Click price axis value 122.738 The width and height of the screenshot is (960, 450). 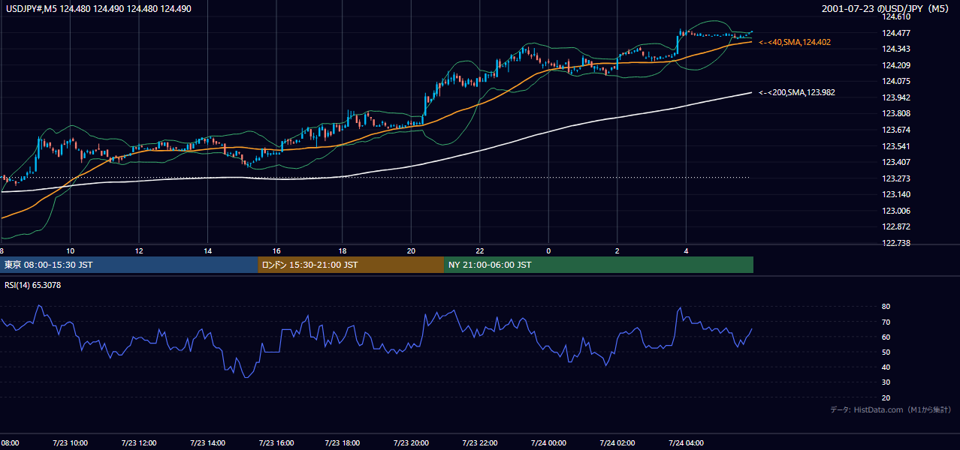click(896, 243)
